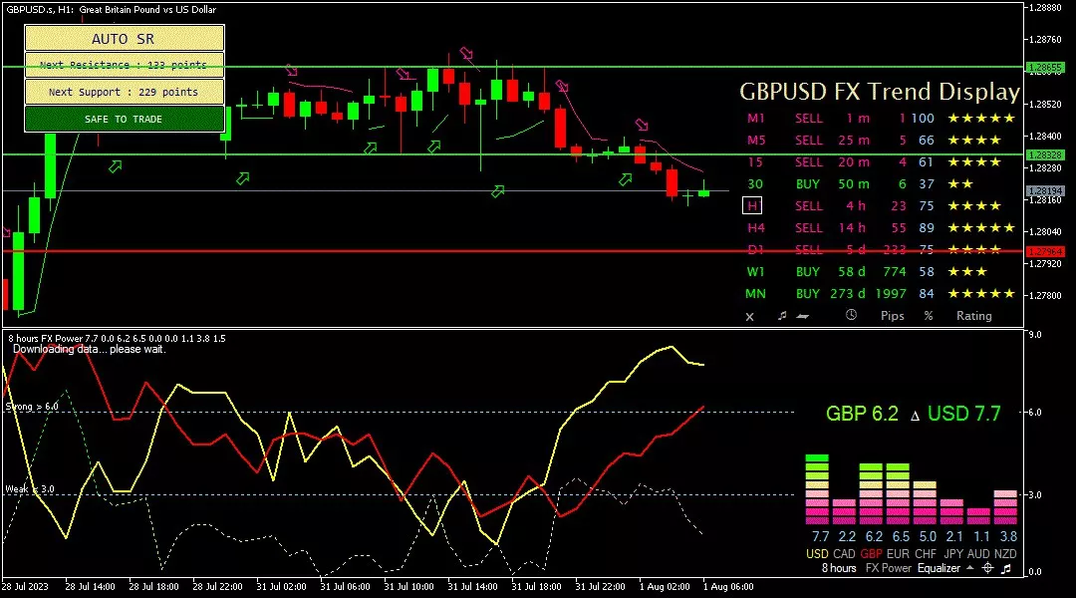This screenshot has height=598, width=1076.
Task: Select the boxed H1 timeframe label
Action: coord(752,205)
